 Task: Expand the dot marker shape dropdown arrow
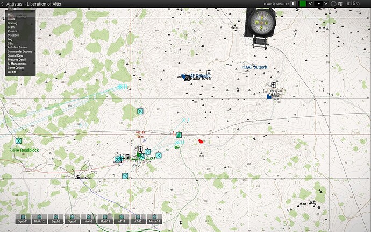326,4
